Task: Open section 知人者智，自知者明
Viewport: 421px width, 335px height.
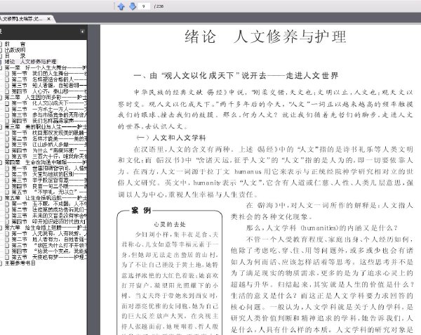Action: click(x=49, y=85)
